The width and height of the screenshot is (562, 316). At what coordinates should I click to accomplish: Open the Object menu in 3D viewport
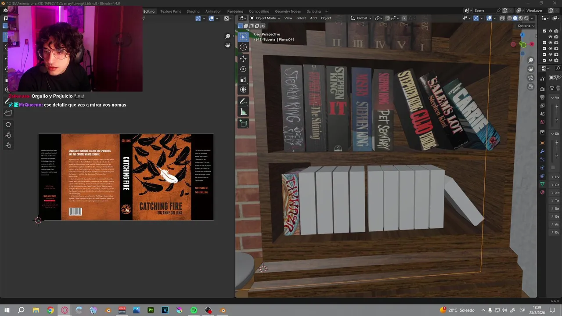point(326,18)
